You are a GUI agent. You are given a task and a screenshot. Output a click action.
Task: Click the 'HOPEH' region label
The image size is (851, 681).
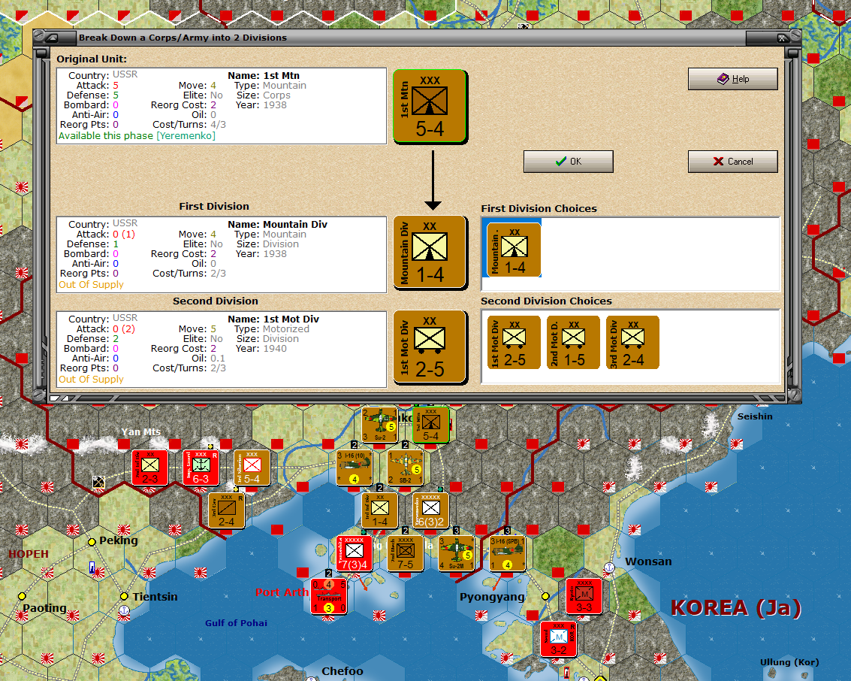(x=29, y=554)
